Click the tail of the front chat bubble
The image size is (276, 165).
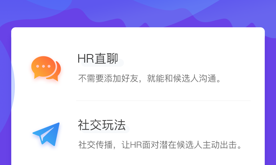pos(37,77)
